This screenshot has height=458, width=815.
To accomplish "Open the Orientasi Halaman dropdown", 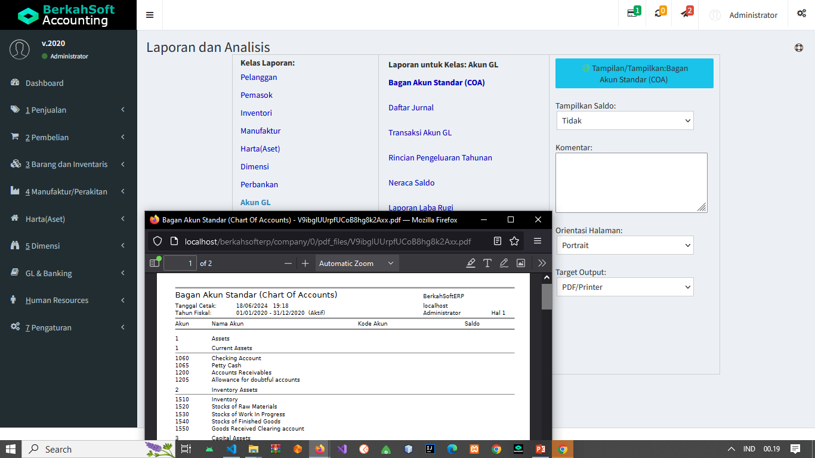I will click(x=625, y=245).
